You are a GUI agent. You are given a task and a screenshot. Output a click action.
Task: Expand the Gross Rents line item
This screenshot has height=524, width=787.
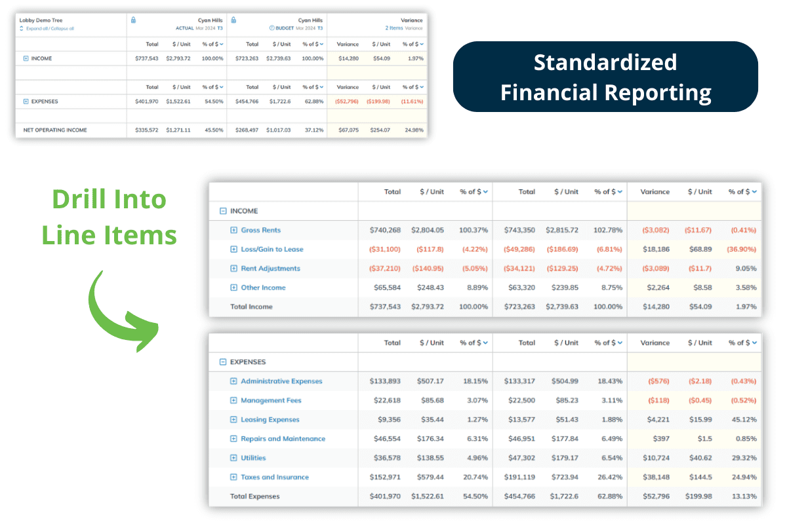(x=234, y=230)
